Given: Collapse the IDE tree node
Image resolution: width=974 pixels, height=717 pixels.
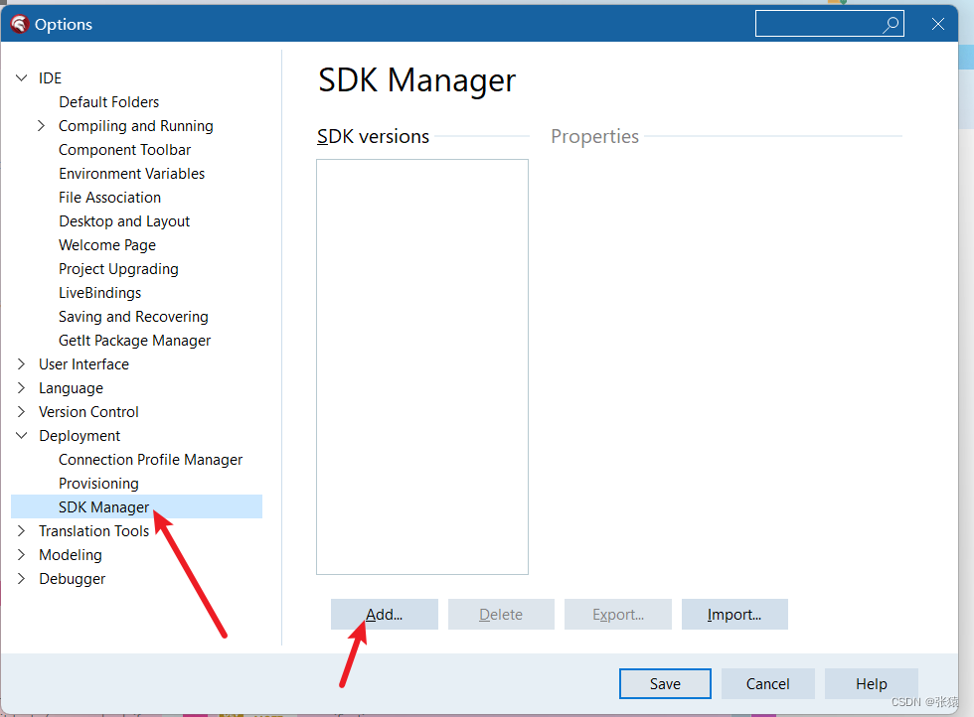Looking at the screenshot, I should tap(22, 77).
